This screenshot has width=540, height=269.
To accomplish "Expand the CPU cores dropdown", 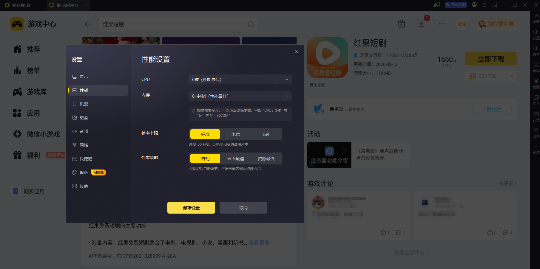I will [x=240, y=80].
